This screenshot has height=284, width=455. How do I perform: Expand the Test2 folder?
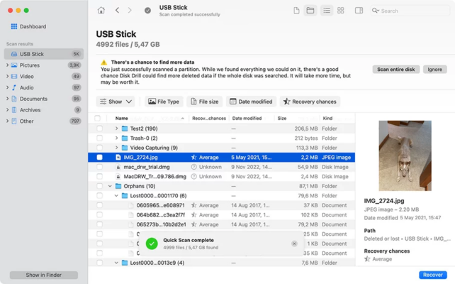point(117,129)
